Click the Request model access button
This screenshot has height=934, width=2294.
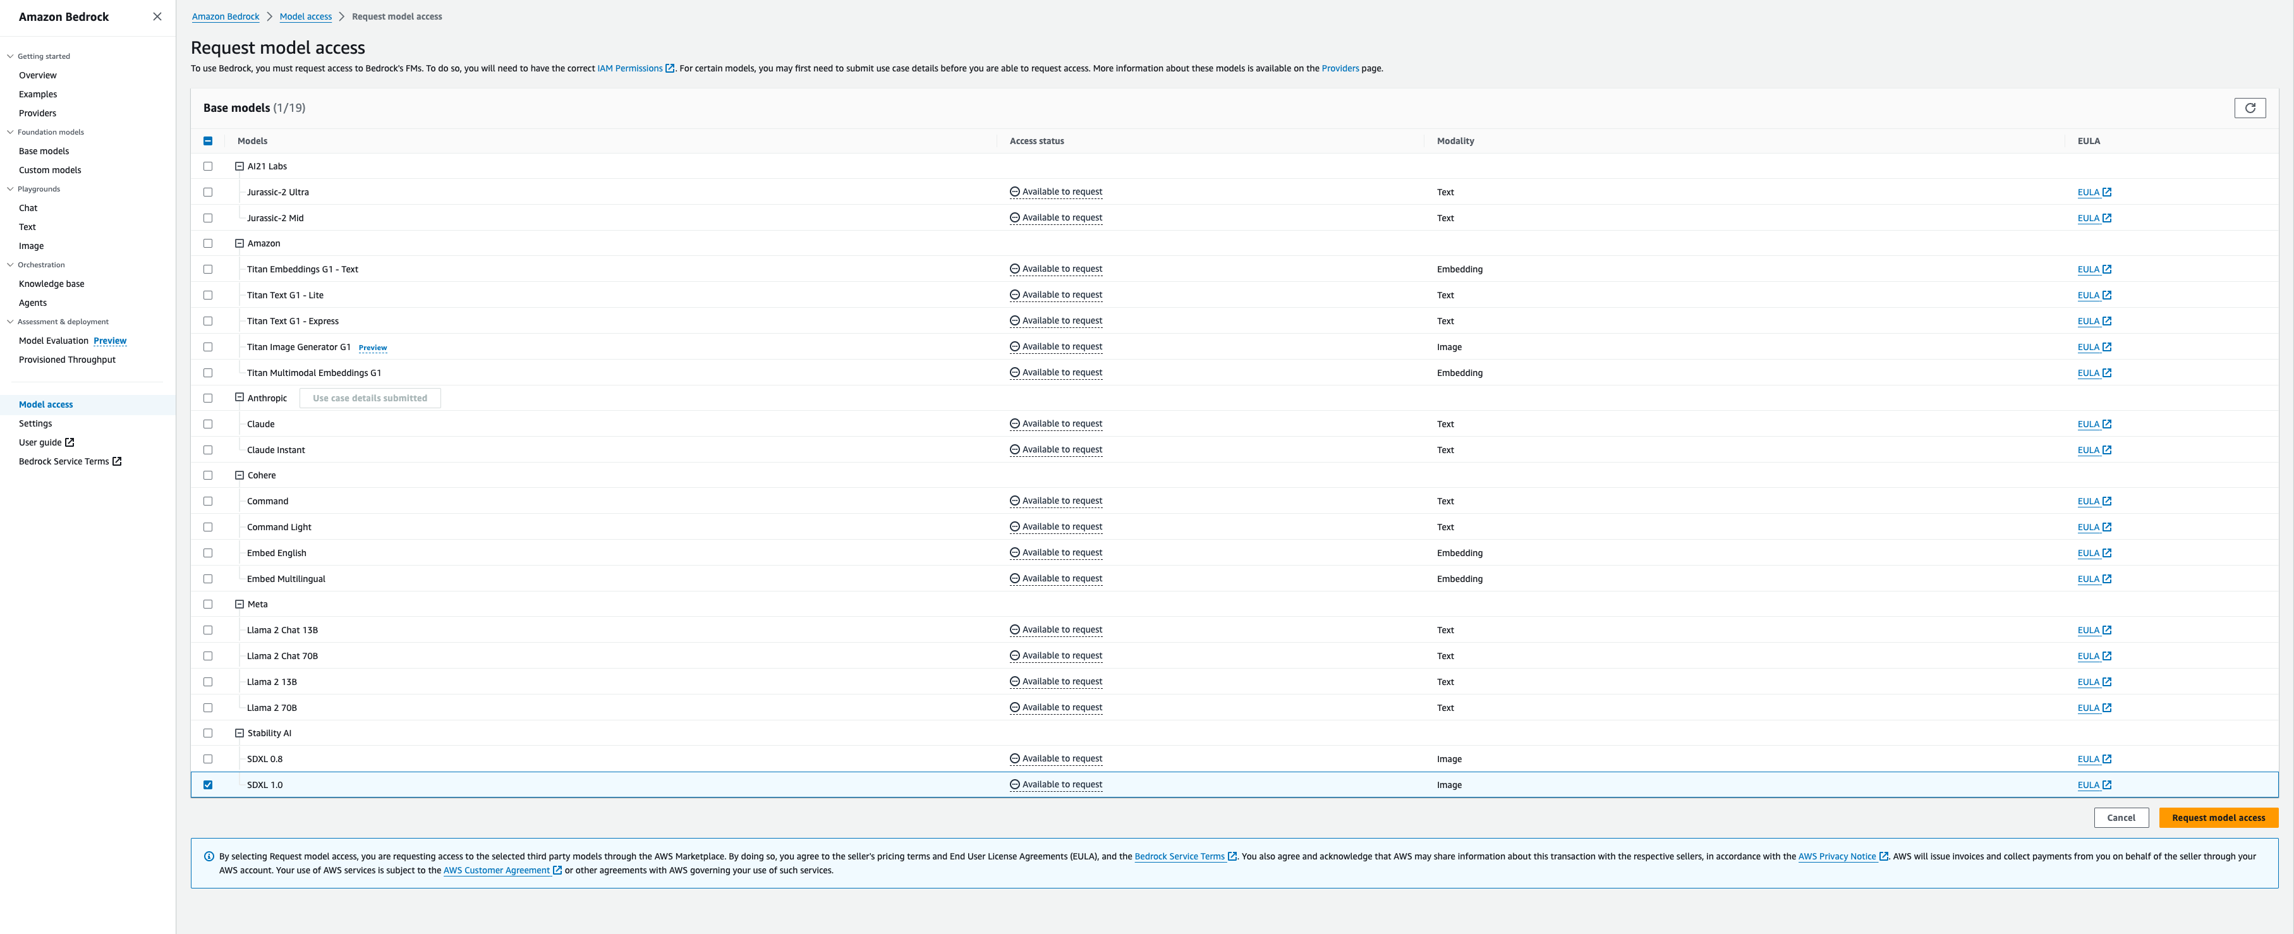(x=2218, y=817)
